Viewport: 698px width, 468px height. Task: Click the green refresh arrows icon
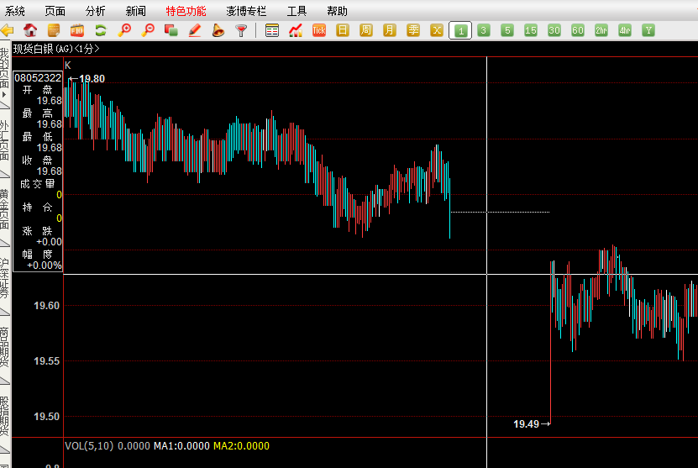[101, 30]
